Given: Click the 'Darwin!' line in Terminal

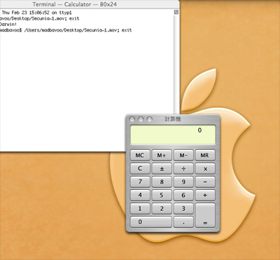Looking at the screenshot, I should [8, 25].
